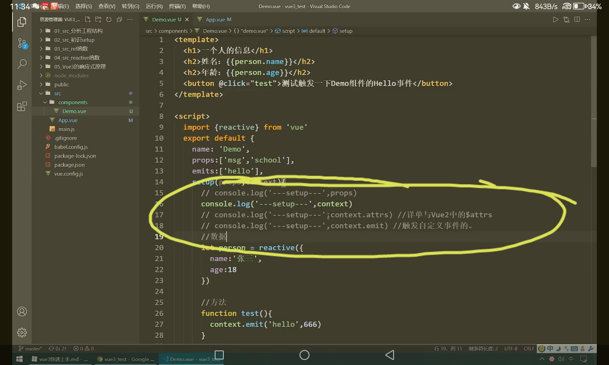
Task: Open the Source Control view
Action: pos(22,43)
